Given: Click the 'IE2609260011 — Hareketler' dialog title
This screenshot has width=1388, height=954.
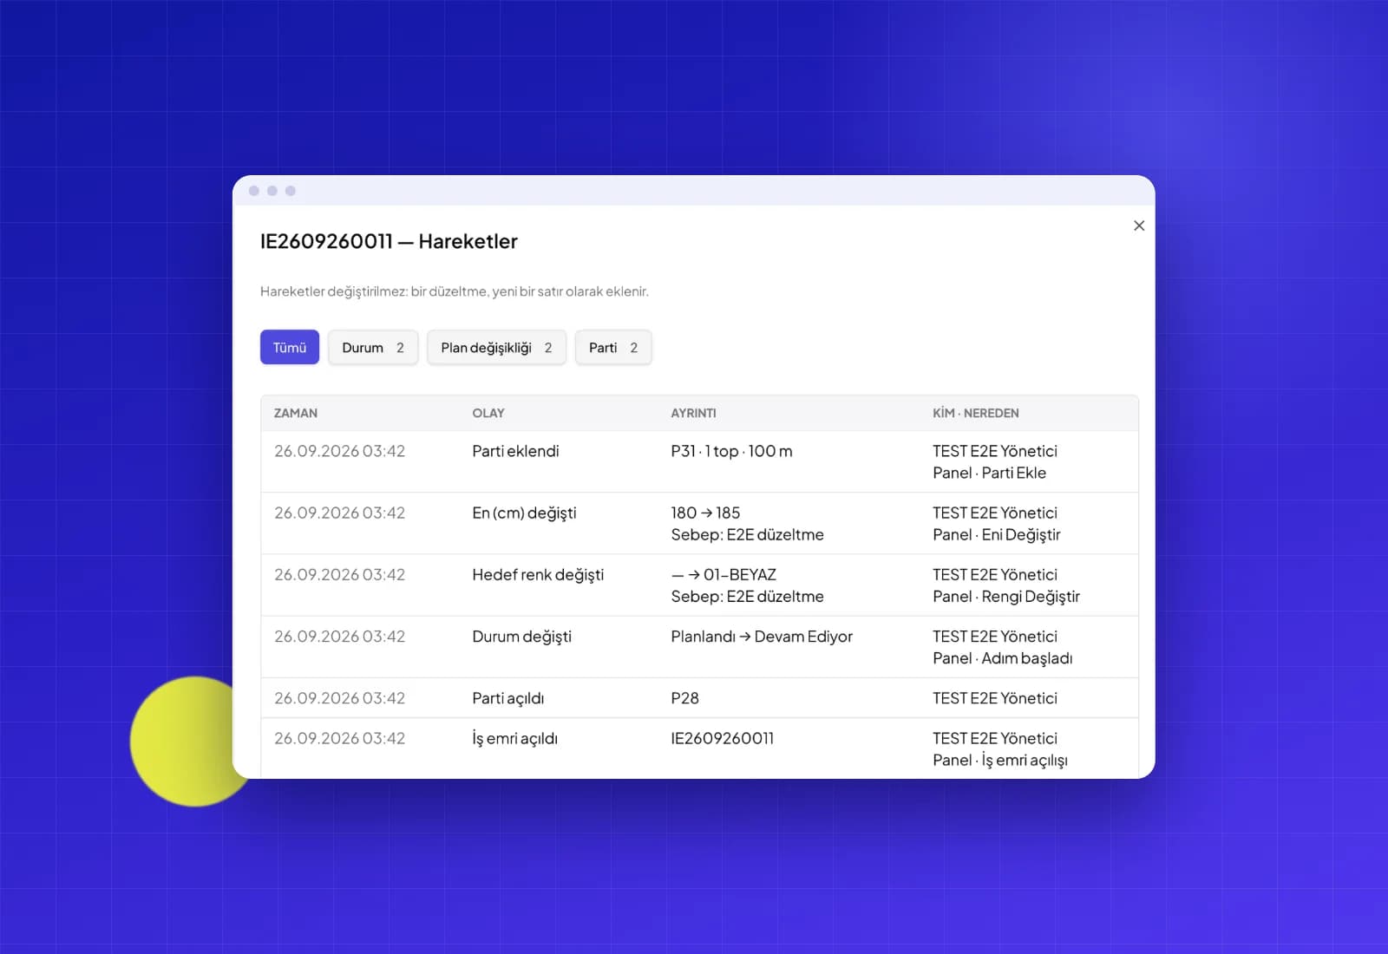Looking at the screenshot, I should (x=389, y=241).
